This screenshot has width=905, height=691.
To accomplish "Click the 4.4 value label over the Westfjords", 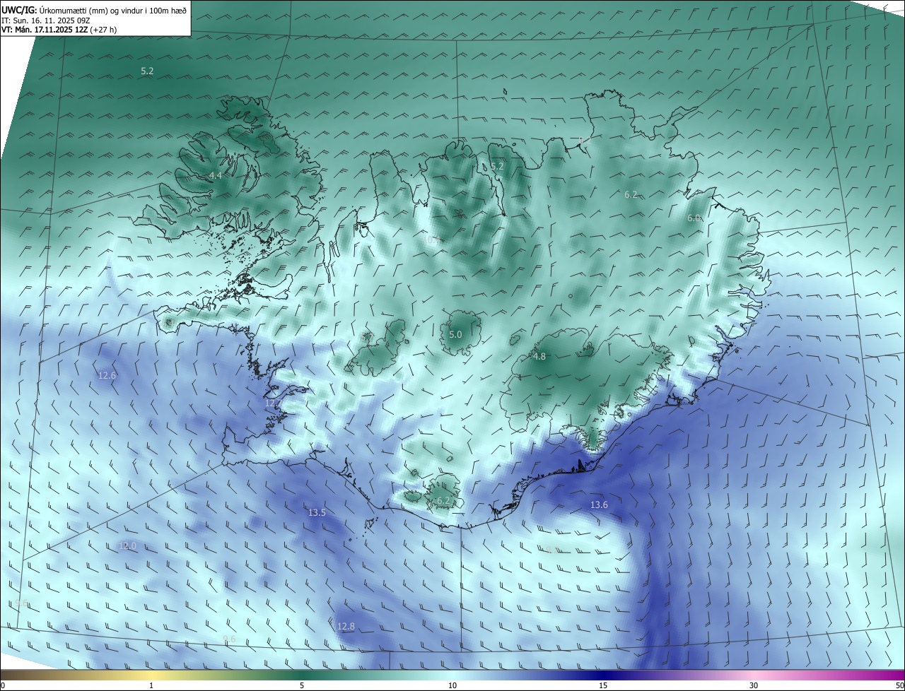I will pyautogui.click(x=216, y=175).
